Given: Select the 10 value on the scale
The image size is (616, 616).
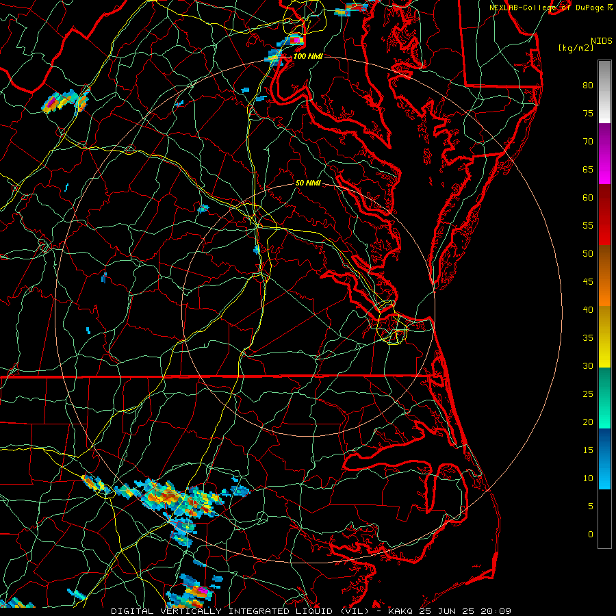Looking at the screenshot, I should click(588, 478).
